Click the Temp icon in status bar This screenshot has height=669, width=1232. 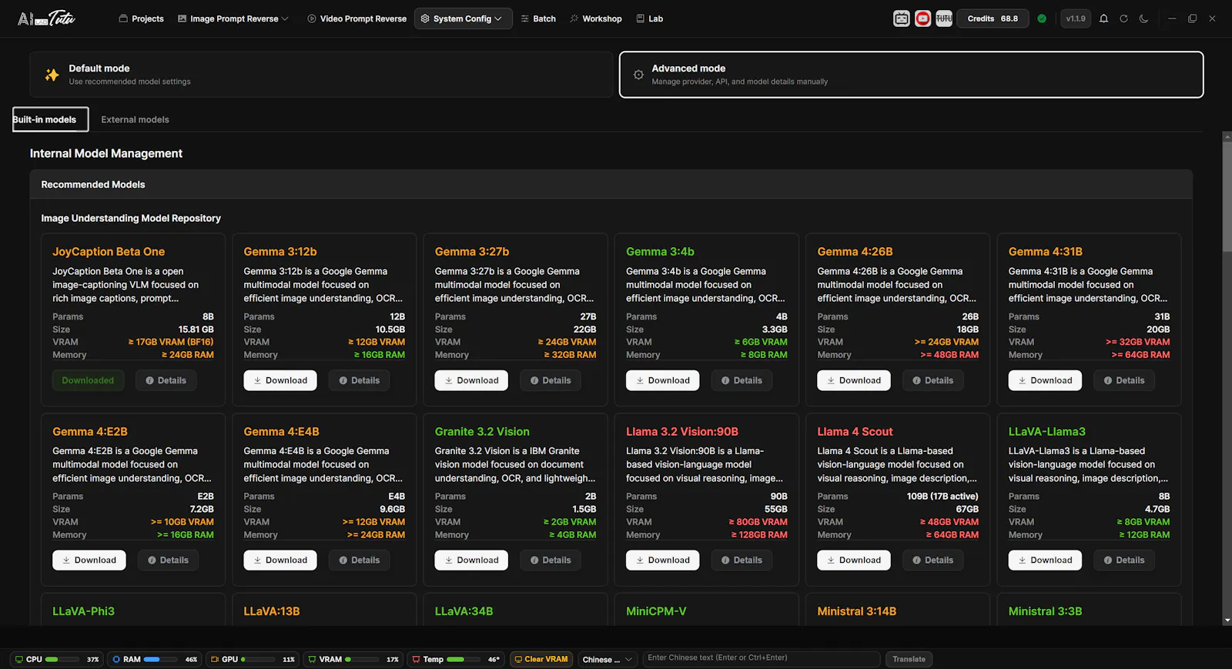(416, 660)
